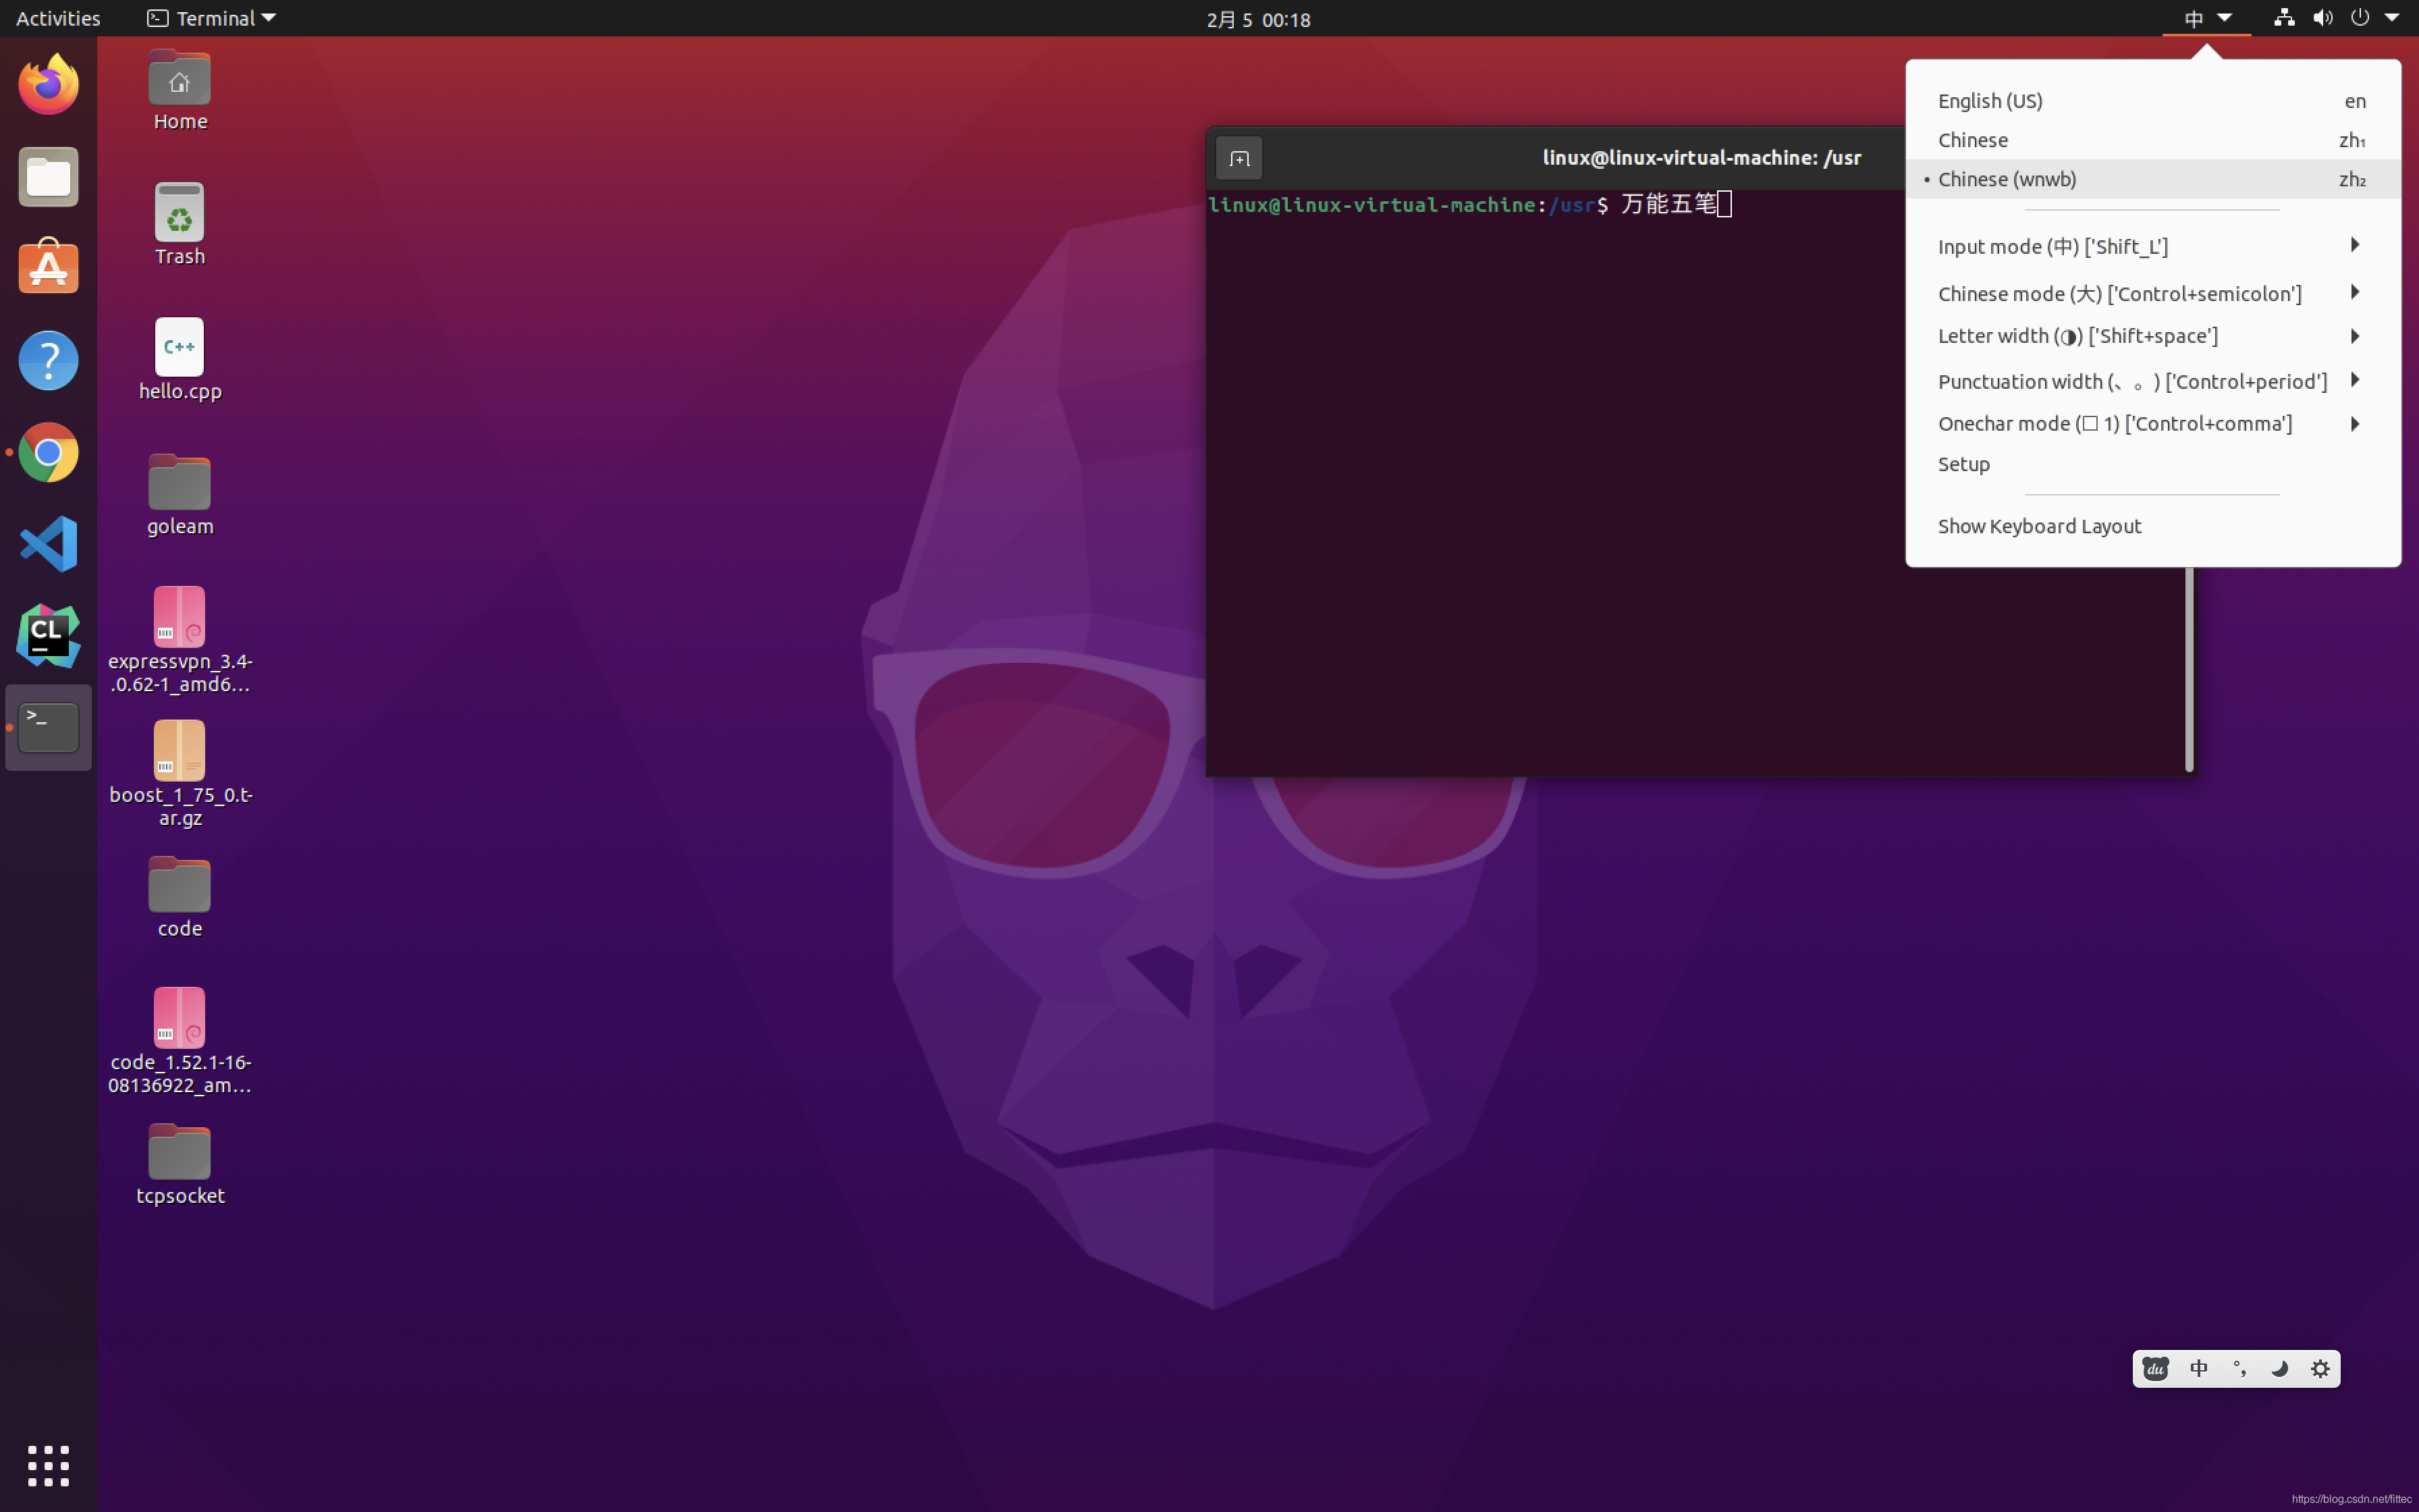Open CLion from the dock
2419x1512 pixels.
tap(48, 635)
